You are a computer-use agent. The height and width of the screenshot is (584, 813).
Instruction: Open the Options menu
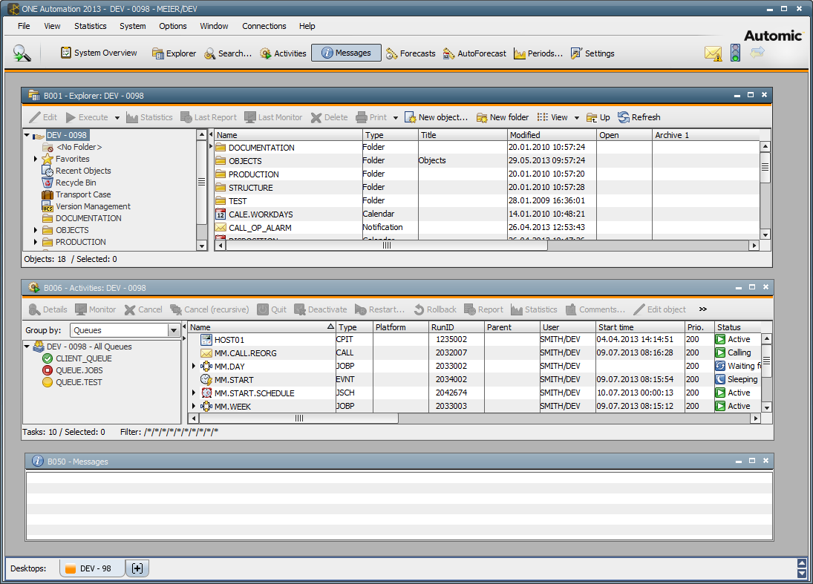coord(173,26)
